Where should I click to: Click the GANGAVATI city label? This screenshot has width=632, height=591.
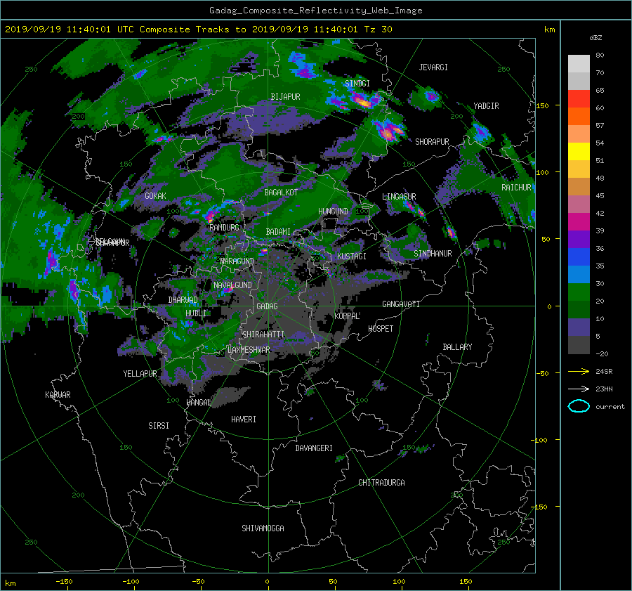point(401,304)
